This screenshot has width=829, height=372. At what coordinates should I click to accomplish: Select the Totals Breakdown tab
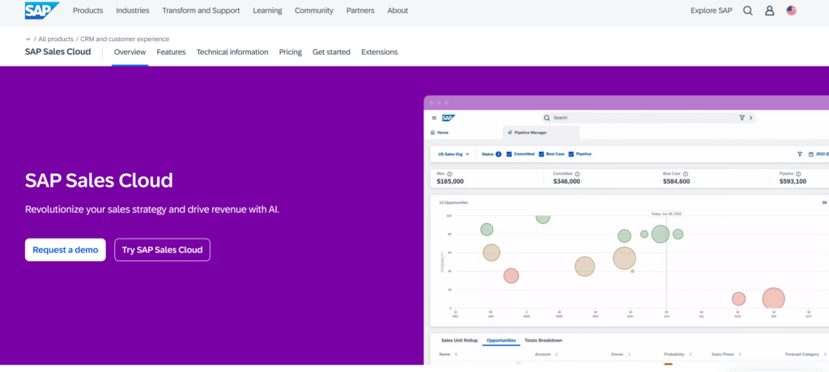click(543, 340)
